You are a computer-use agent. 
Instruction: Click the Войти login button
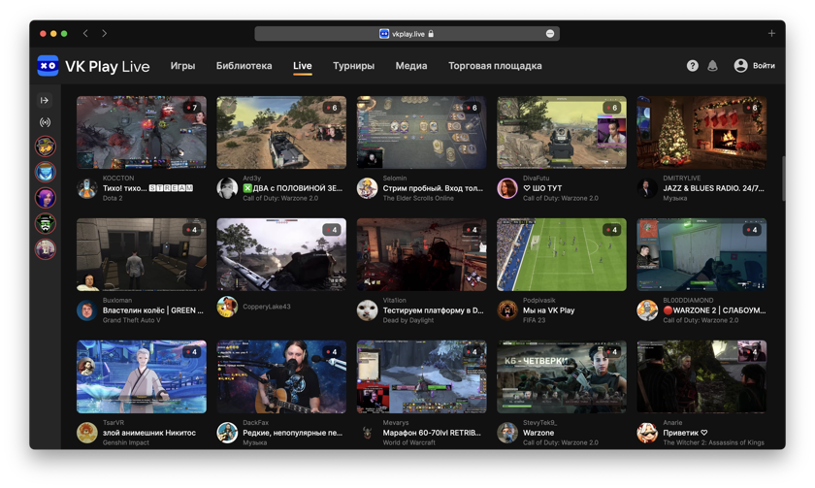click(765, 65)
